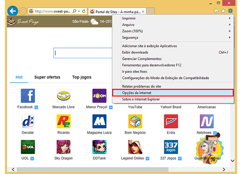This screenshot has width=242, height=174.
Task: Expand dropdown next to Legend Online
Action: 148,158
